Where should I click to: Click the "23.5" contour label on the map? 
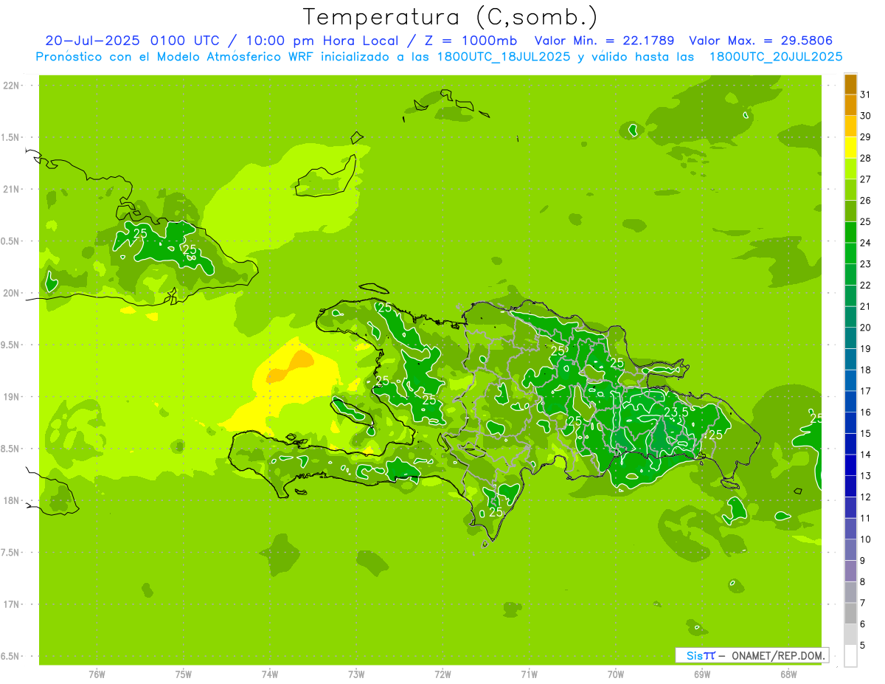[x=676, y=412]
